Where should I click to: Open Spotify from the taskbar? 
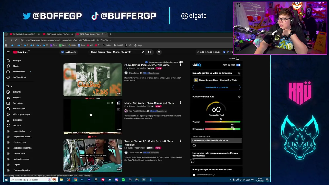[123, 180]
